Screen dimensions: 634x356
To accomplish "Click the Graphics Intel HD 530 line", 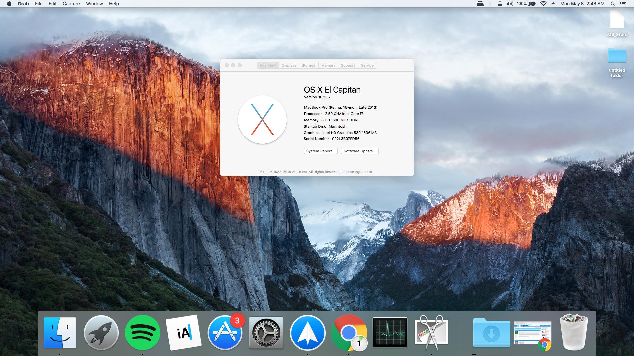I will pyautogui.click(x=340, y=133).
